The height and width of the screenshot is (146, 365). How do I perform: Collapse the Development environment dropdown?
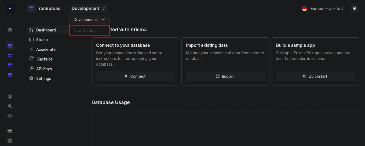[88, 8]
